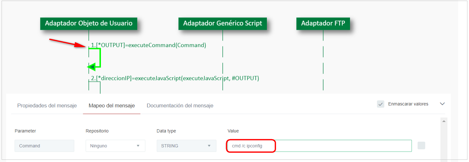Click the self-call box of message 2

click(95, 87)
